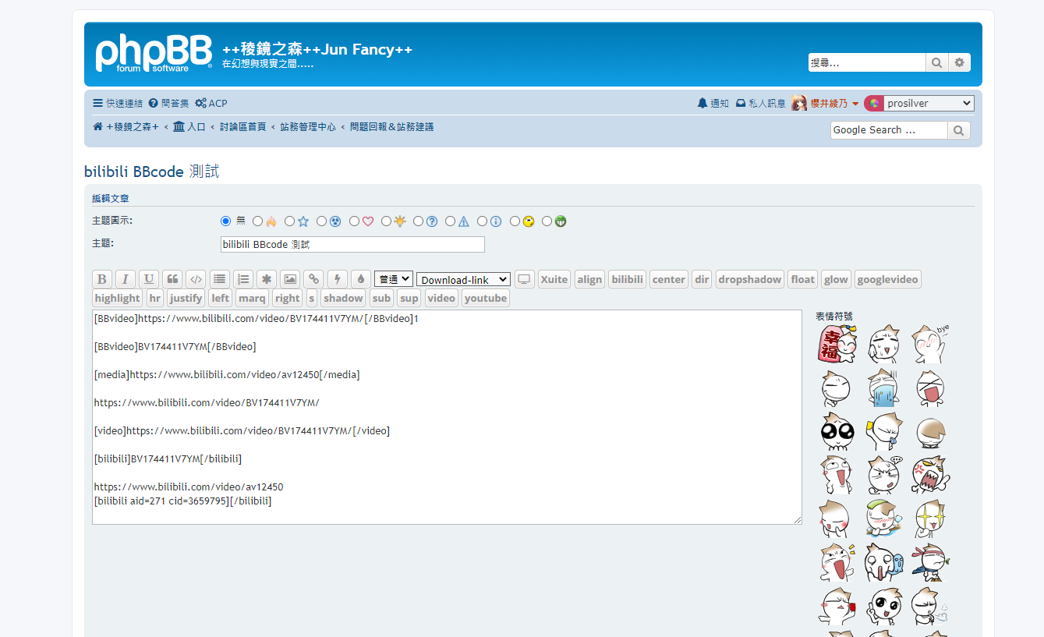This screenshot has height=637, width=1044.
Task: Click the Bold BBCode button
Action: click(102, 279)
